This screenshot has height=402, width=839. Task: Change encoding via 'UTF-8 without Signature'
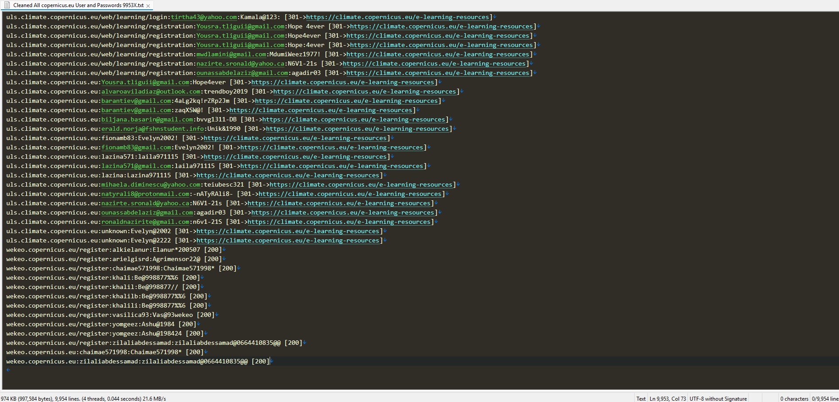tap(718, 398)
